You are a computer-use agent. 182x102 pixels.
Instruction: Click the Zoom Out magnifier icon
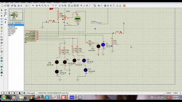42,6
